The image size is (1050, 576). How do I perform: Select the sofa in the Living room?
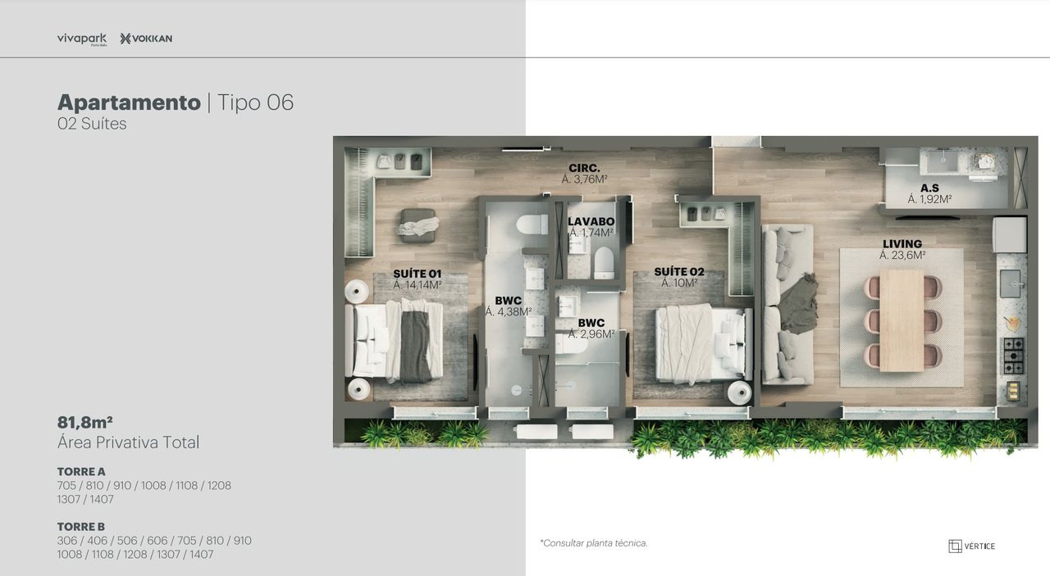787,305
